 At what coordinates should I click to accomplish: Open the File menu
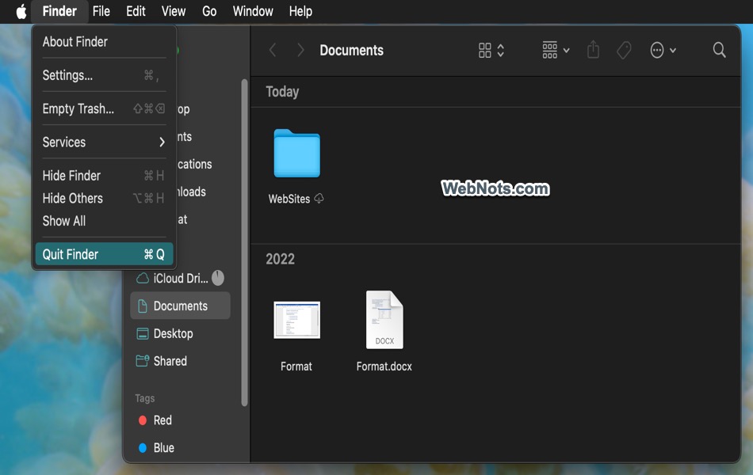[x=101, y=11]
